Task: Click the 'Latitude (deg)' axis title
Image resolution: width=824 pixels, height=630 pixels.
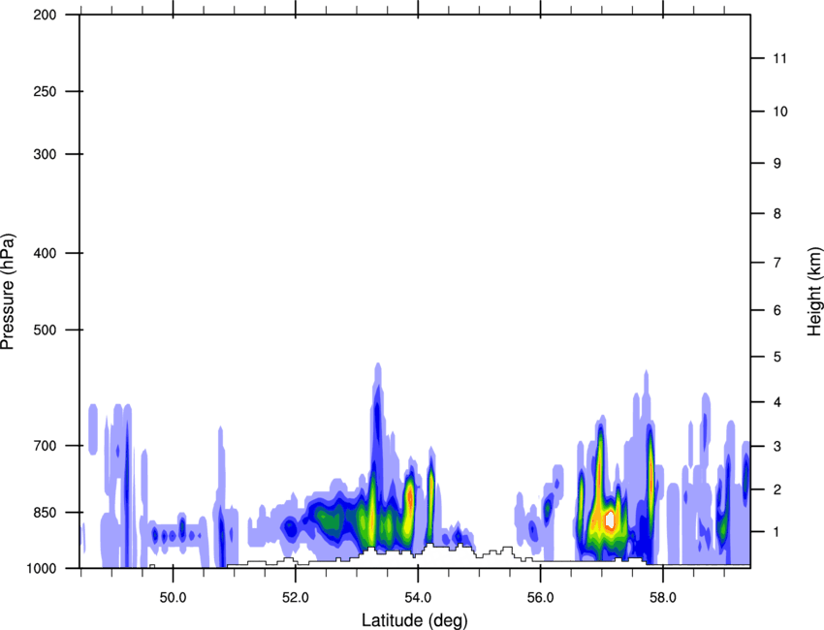Action: pyautogui.click(x=414, y=620)
